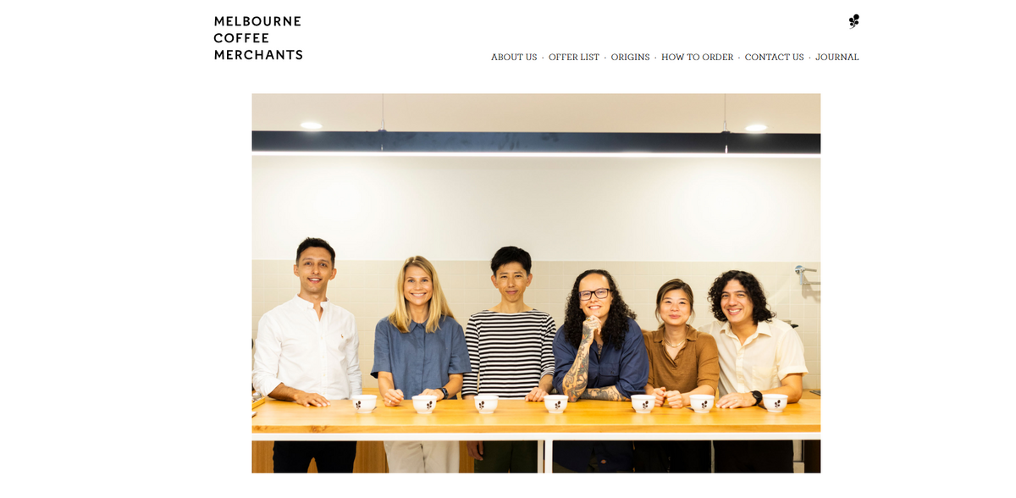The width and height of the screenshot is (1016, 498).
Task: Click the person wearing glasses with tattoos
Action: (599, 356)
